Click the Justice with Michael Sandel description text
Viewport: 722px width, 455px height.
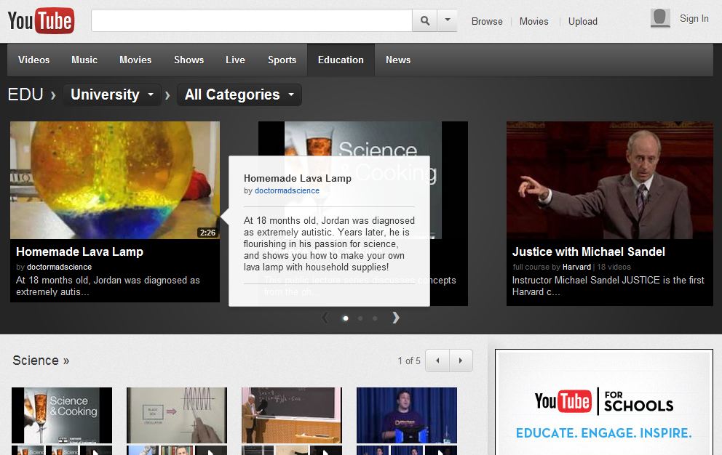tap(608, 286)
